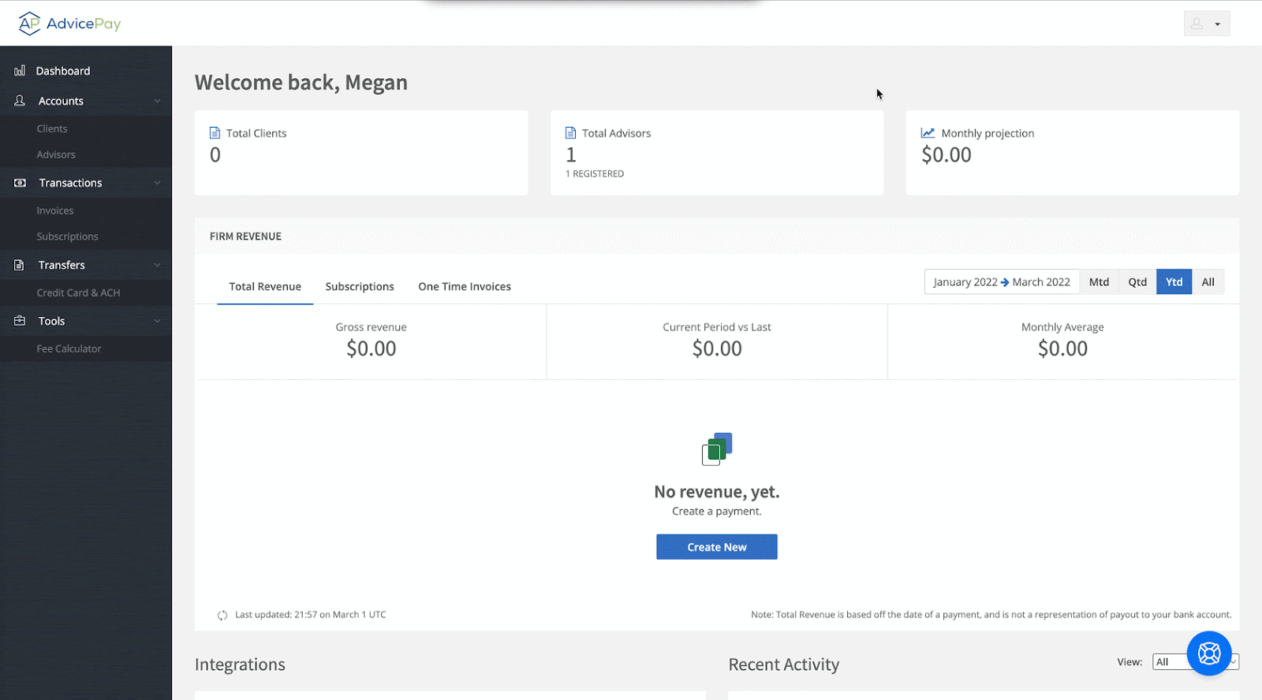
Task: Select the All period toggle
Action: (1208, 282)
